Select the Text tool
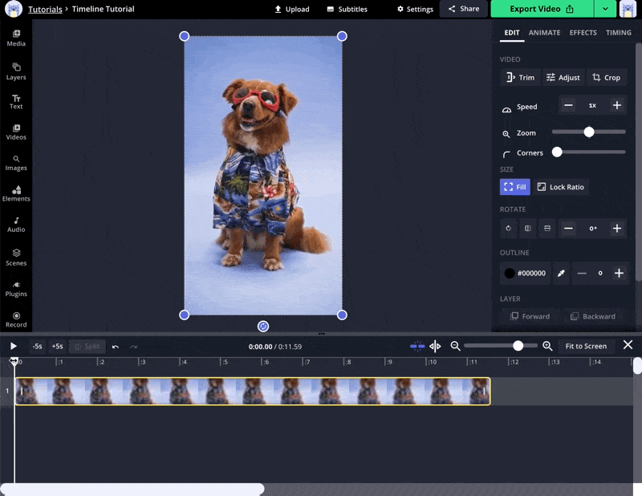 point(16,101)
